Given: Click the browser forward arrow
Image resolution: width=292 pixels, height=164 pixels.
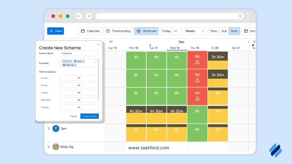Looking at the screenshot, I should click(89, 16).
